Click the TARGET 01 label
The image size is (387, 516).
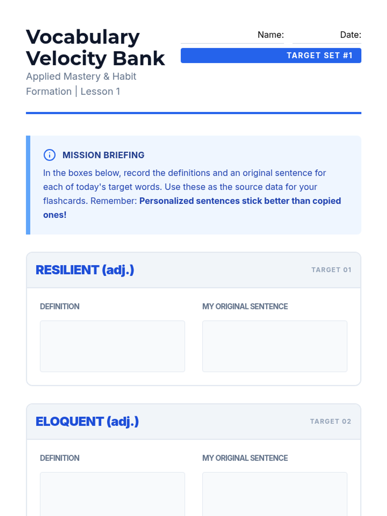331,270
